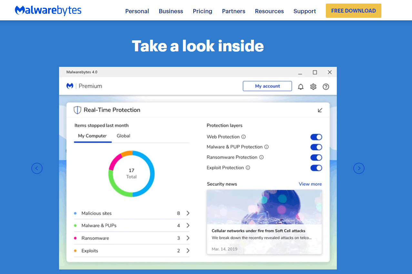Image resolution: width=412 pixels, height=274 pixels.
Task: Collapse the Real-Time Protection card arrow
Action: (320, 110)
